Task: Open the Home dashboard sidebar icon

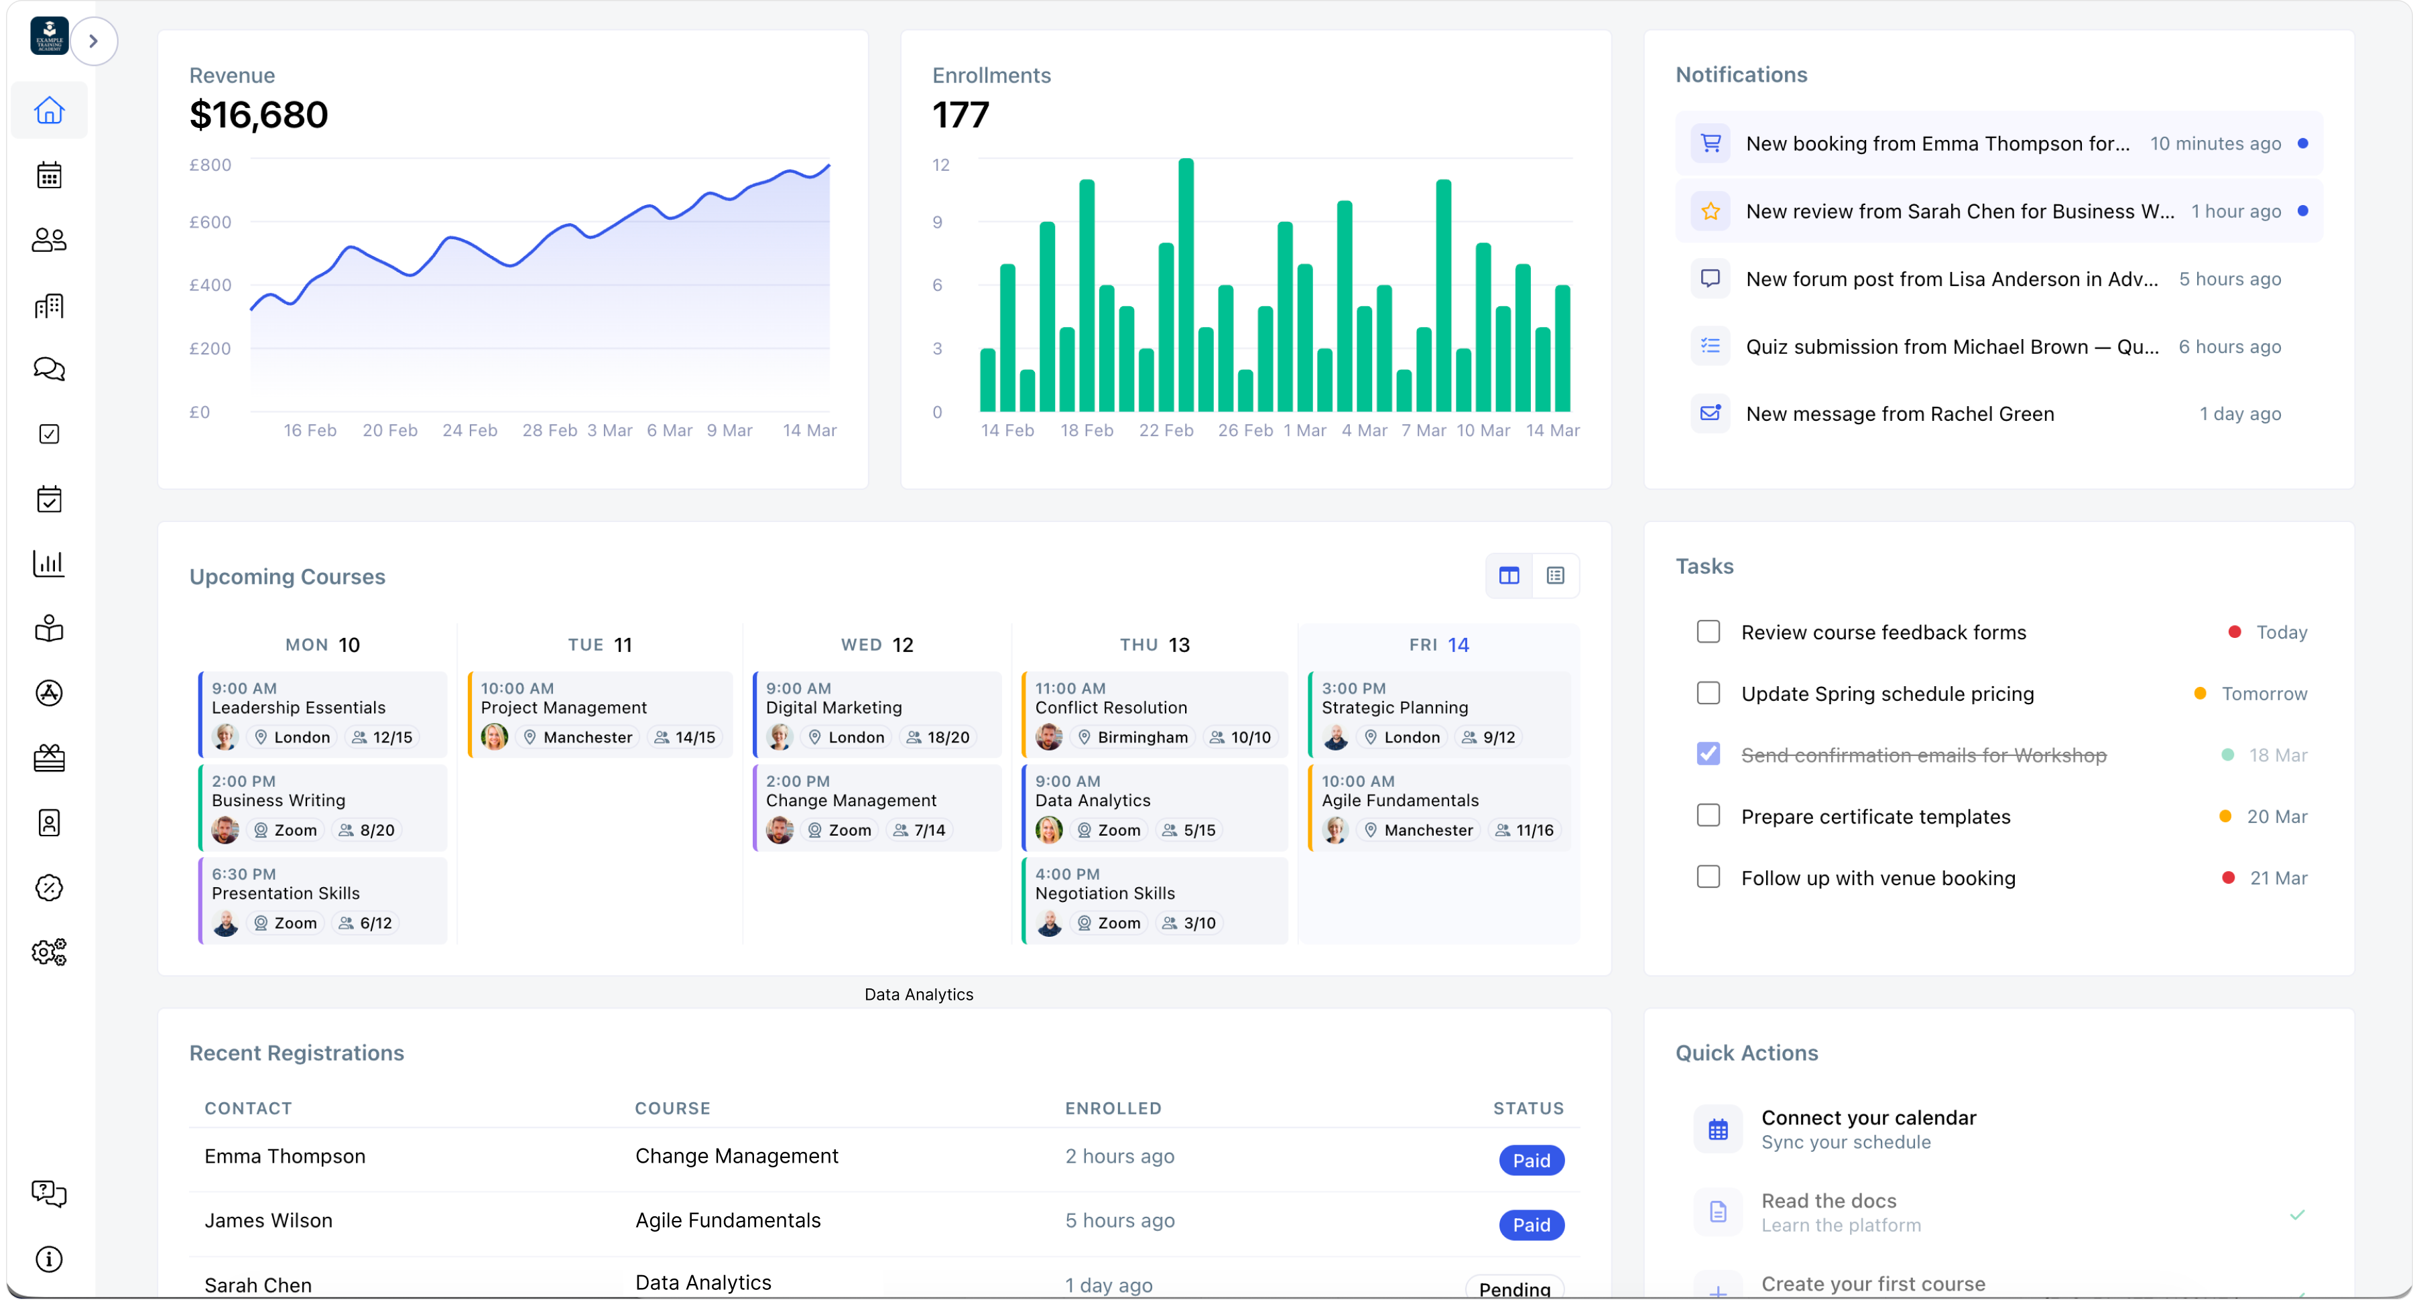Action: 49,111
